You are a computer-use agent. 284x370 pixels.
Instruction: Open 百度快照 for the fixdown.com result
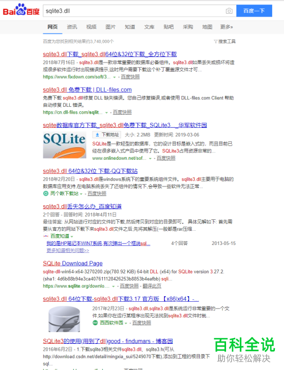(130, 77)
